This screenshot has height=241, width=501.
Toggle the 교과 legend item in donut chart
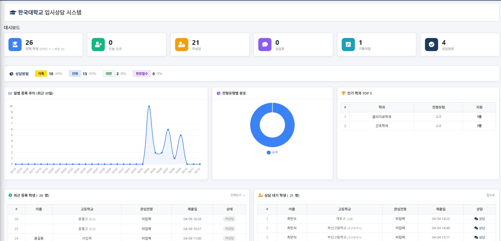point(272,152)
